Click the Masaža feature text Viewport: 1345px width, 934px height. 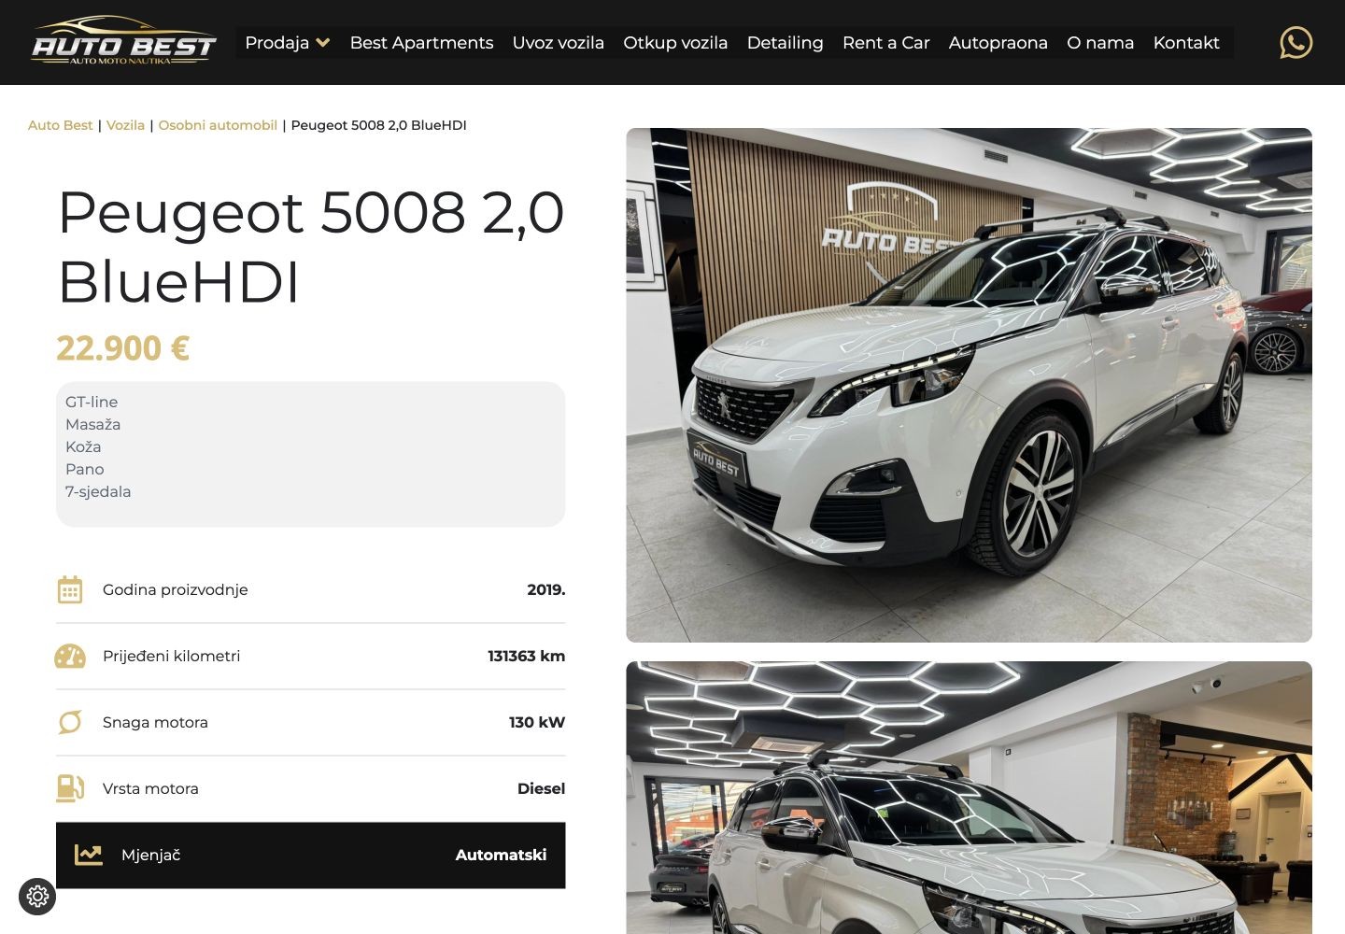[92, 424]
